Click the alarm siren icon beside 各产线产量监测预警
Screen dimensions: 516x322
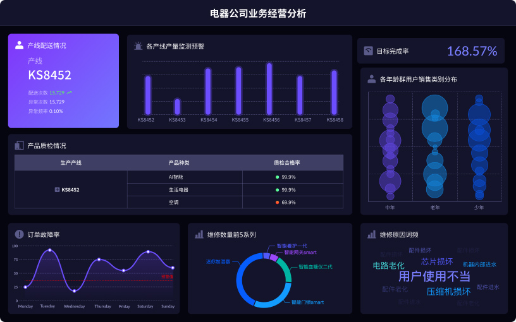(138, 46)
